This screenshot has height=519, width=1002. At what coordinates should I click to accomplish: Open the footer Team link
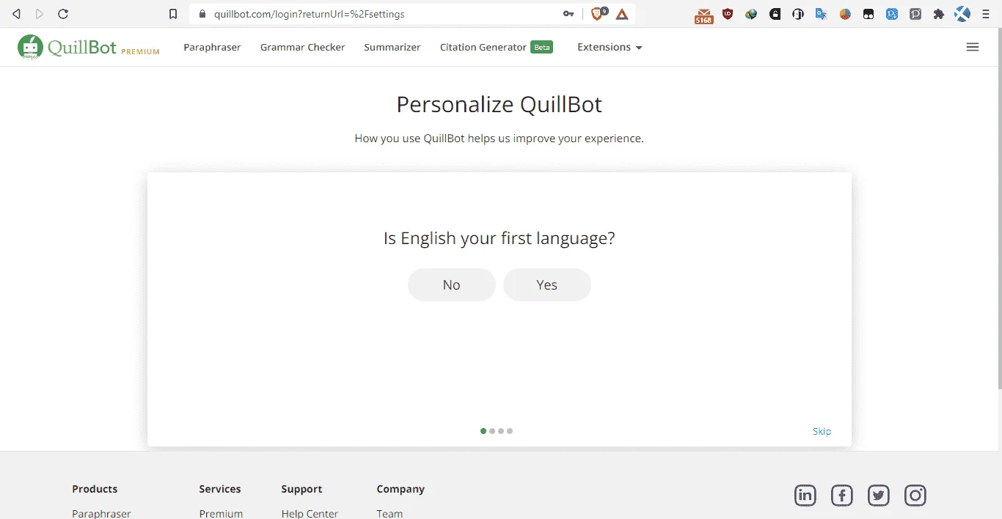point(390,513)
